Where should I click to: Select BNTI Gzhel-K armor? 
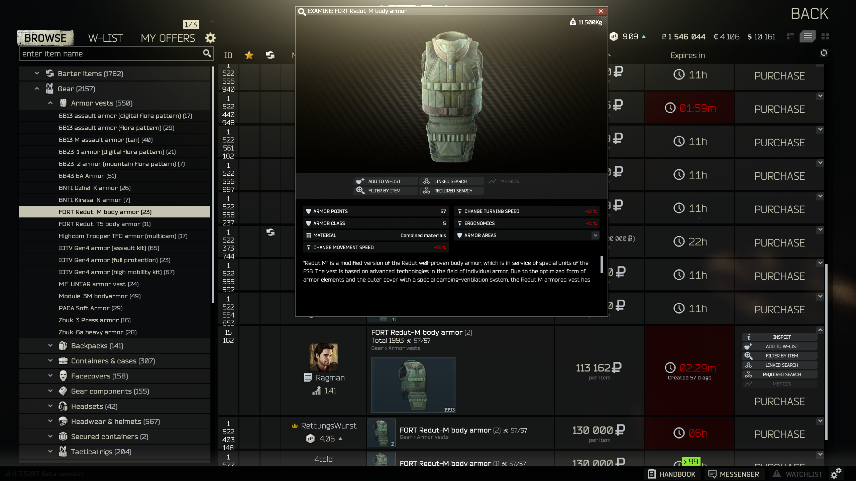(114, 188)
